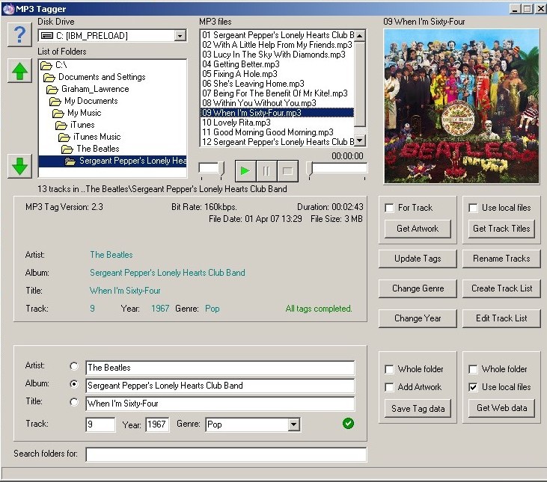Click the volume slider handle
Viewport: 547px width, 482px height.
point(221,169)
